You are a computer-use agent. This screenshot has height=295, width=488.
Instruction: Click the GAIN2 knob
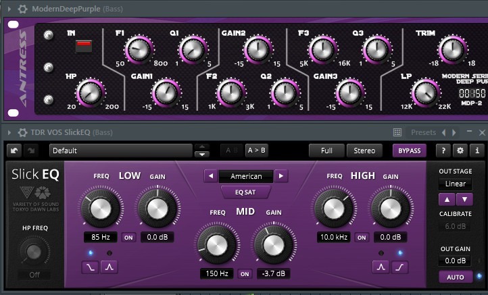258,50
